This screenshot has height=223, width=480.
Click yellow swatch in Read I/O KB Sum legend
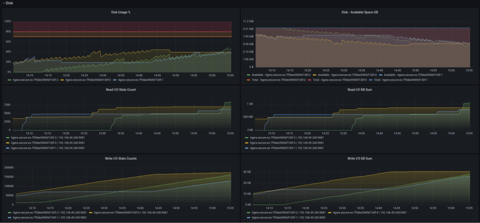(x=247, y=143)
